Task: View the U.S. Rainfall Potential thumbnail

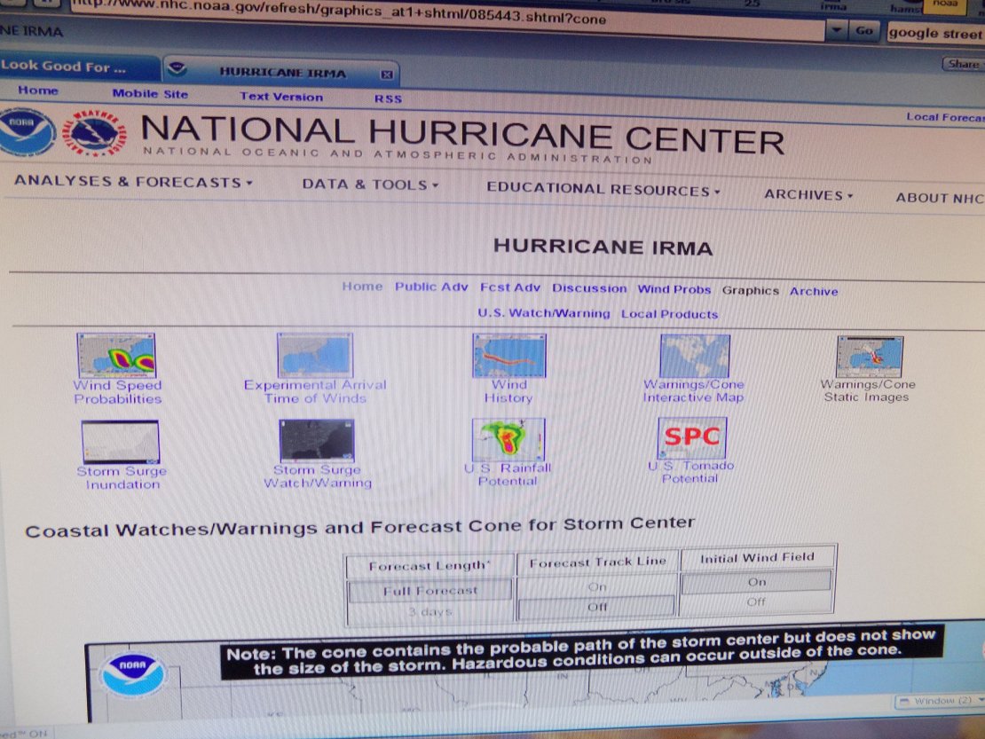Action: [x=508, y=439]
